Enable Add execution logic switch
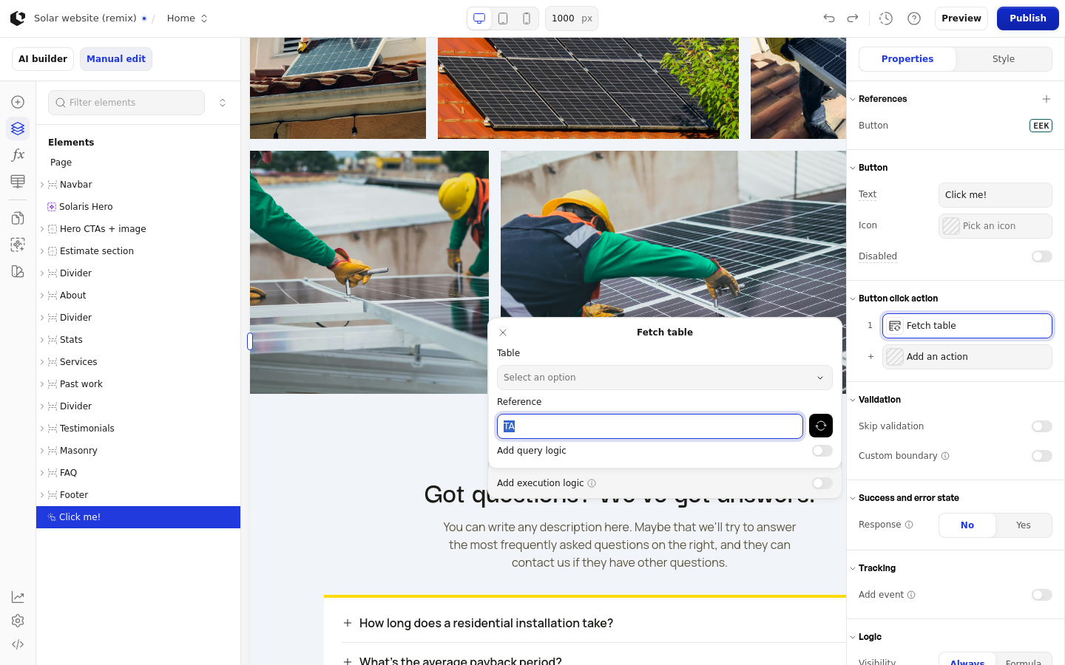 (822, 483)
